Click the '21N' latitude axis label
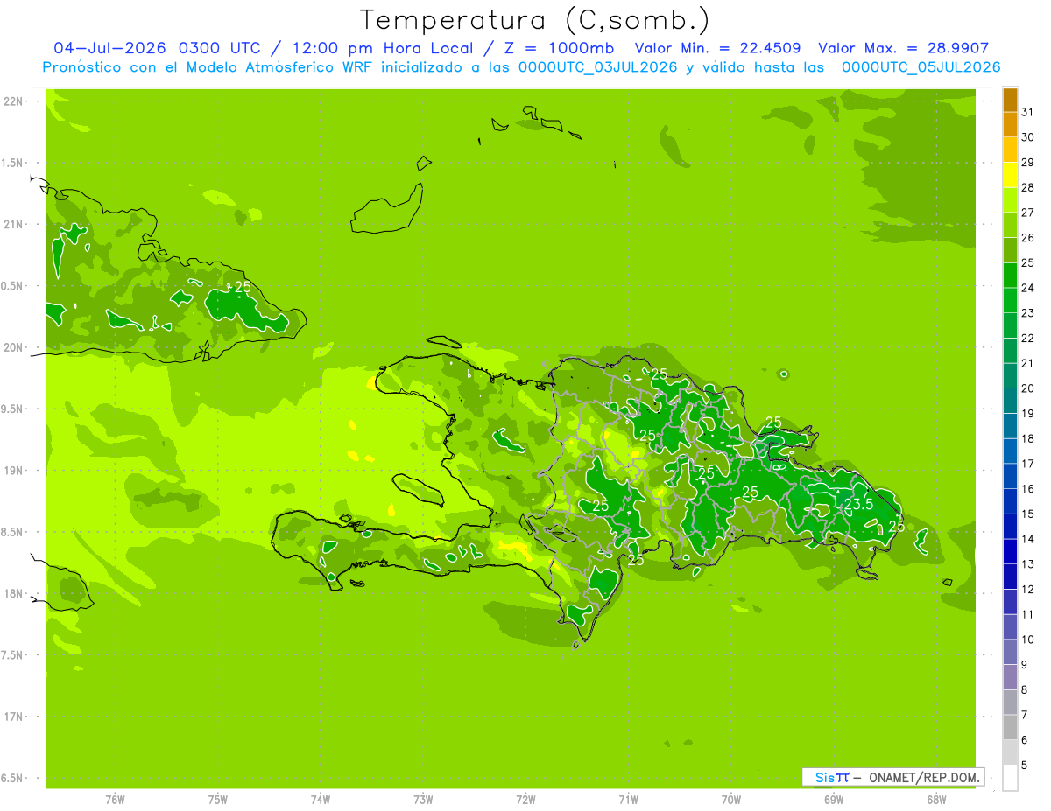 13,225
